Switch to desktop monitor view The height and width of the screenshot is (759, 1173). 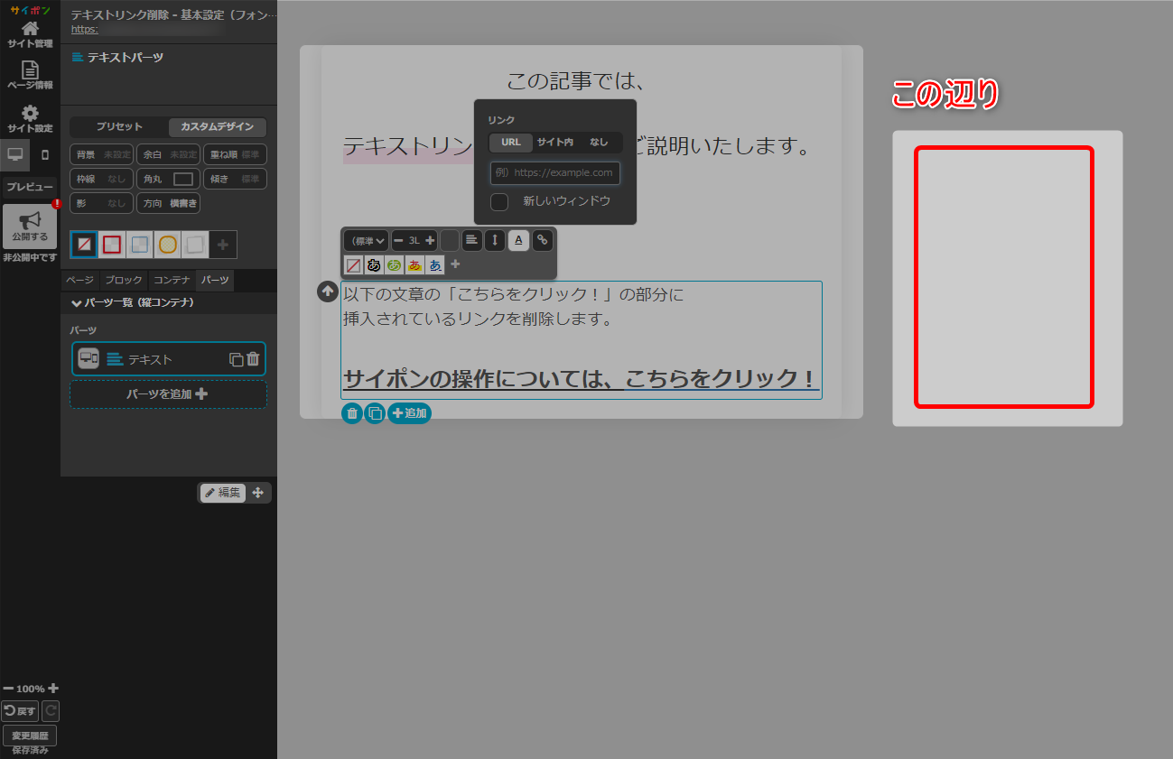click(15, 154)
